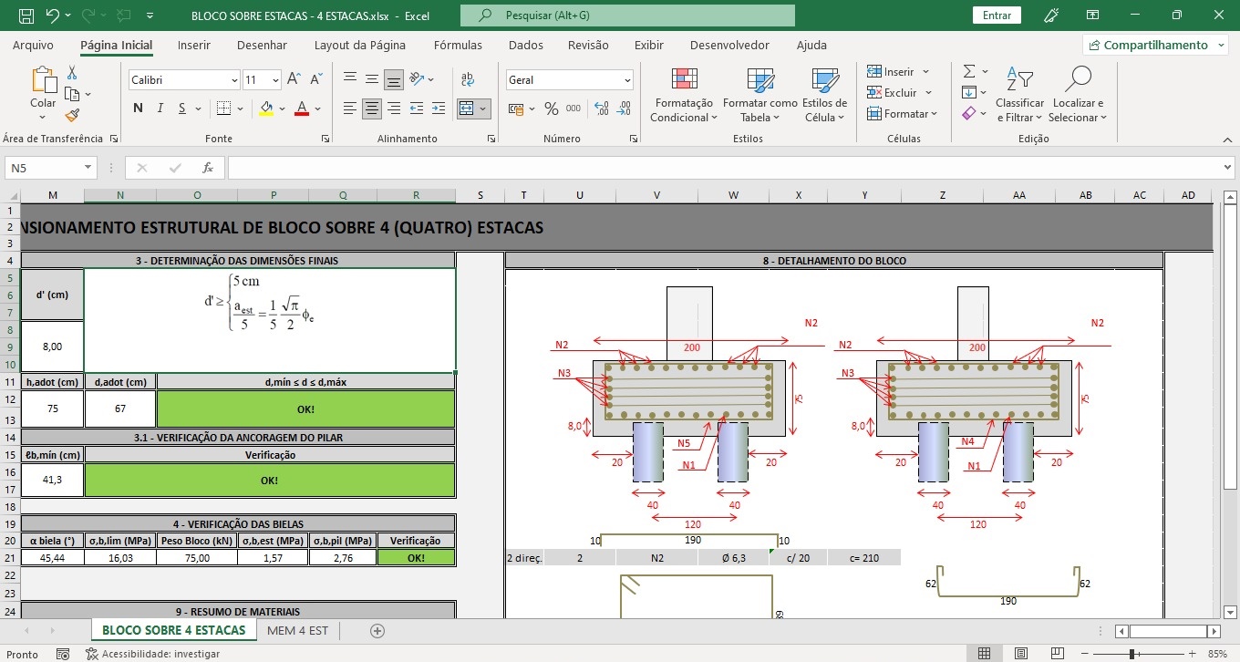Toggle italic text formatting
1240x662 pixels.
160,109
